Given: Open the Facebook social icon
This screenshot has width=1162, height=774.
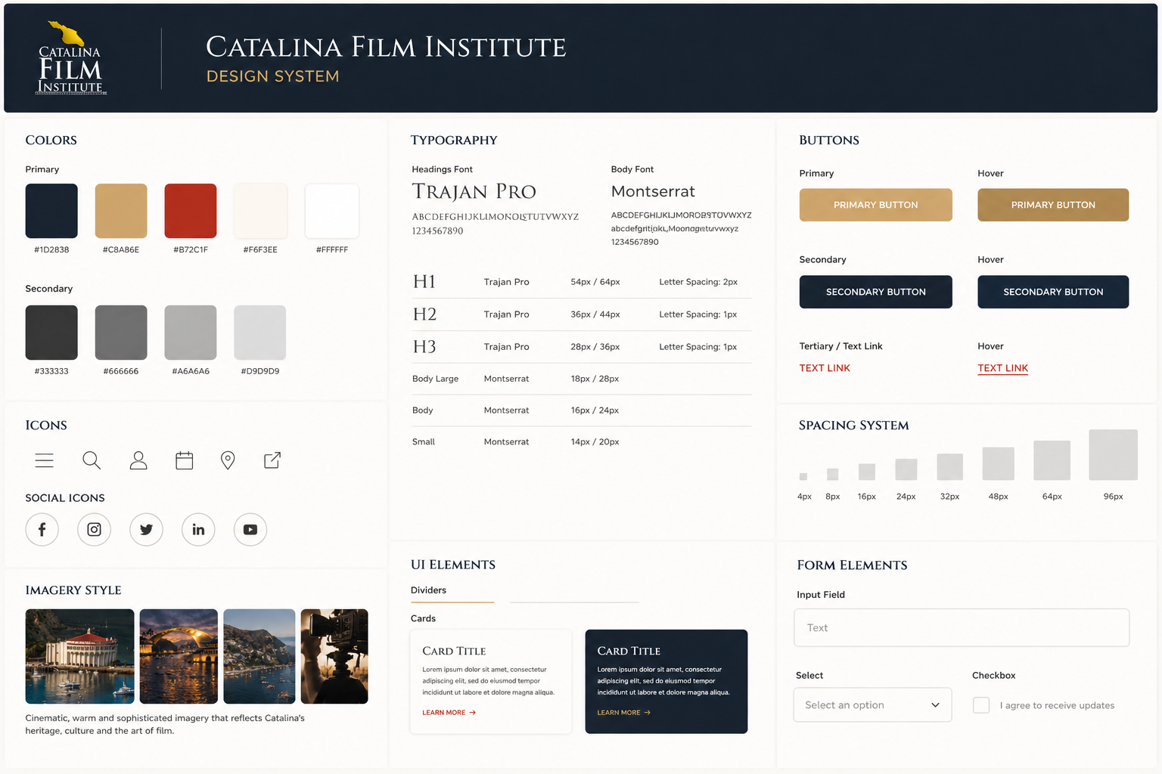Looking at the screenshot, I should (x=42, y=530).
